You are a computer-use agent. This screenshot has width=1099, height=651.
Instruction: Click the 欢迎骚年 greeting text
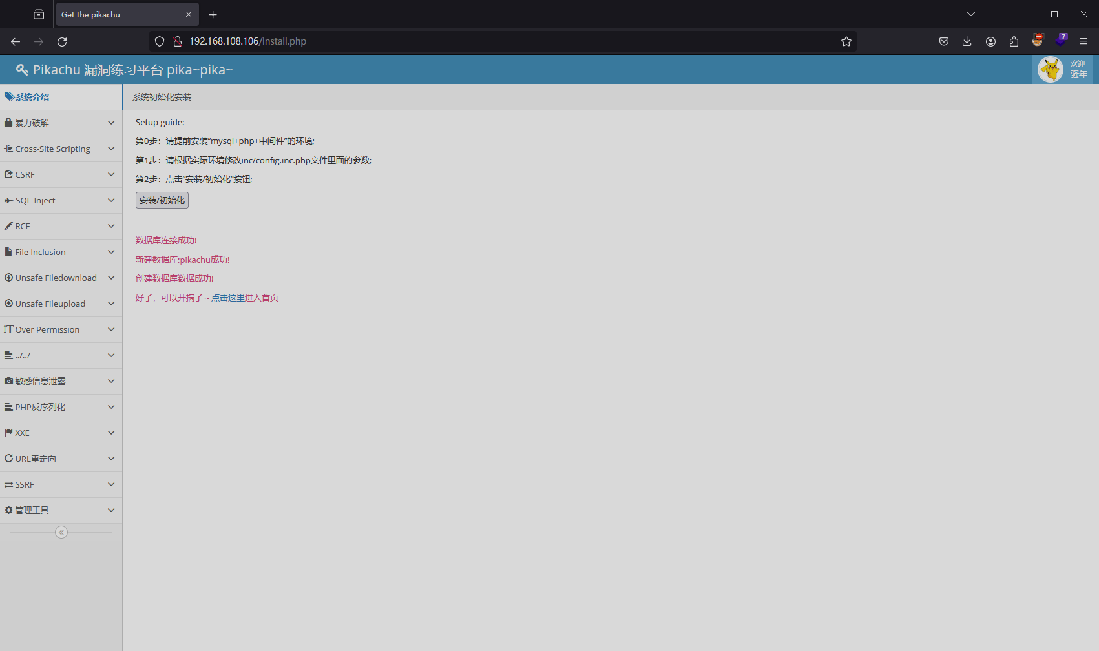coord(1078,69)
